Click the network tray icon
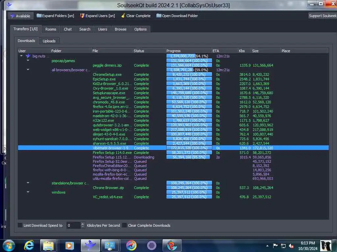Viewport: 337px width, 252px height. point(283,246)
